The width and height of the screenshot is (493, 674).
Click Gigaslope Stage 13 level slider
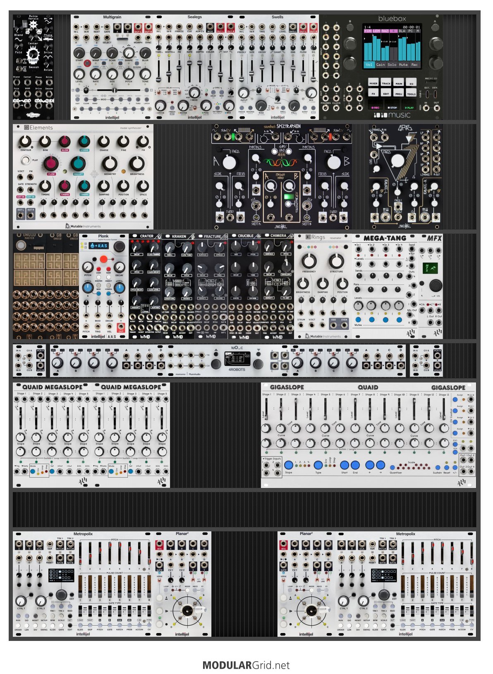pos(444,409)
